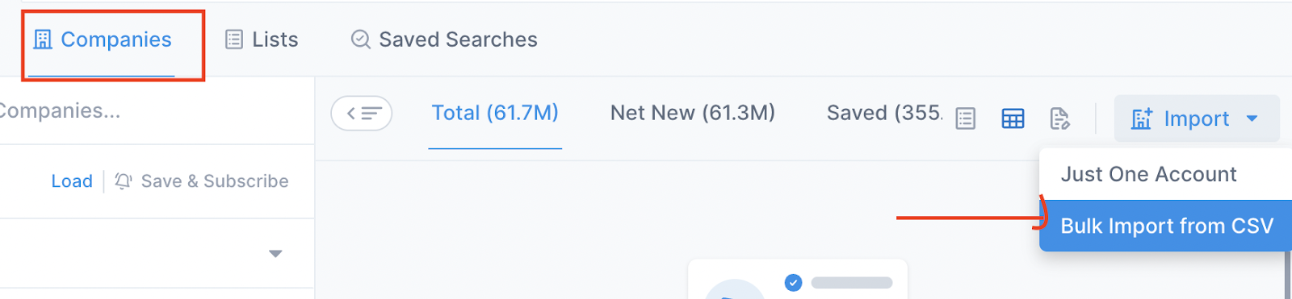Screen dimensions: 1292x299
Task: Open the Saved Searches tab
Action: coord(444,39)
